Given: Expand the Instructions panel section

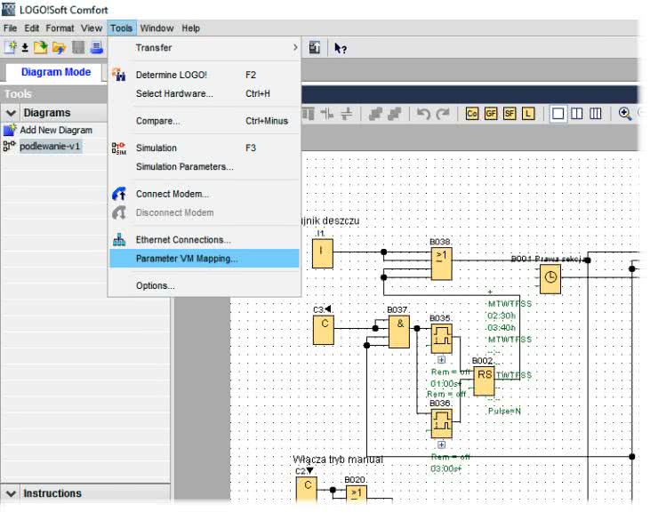Looking at the screenshot, I should (x=12, y=493).
